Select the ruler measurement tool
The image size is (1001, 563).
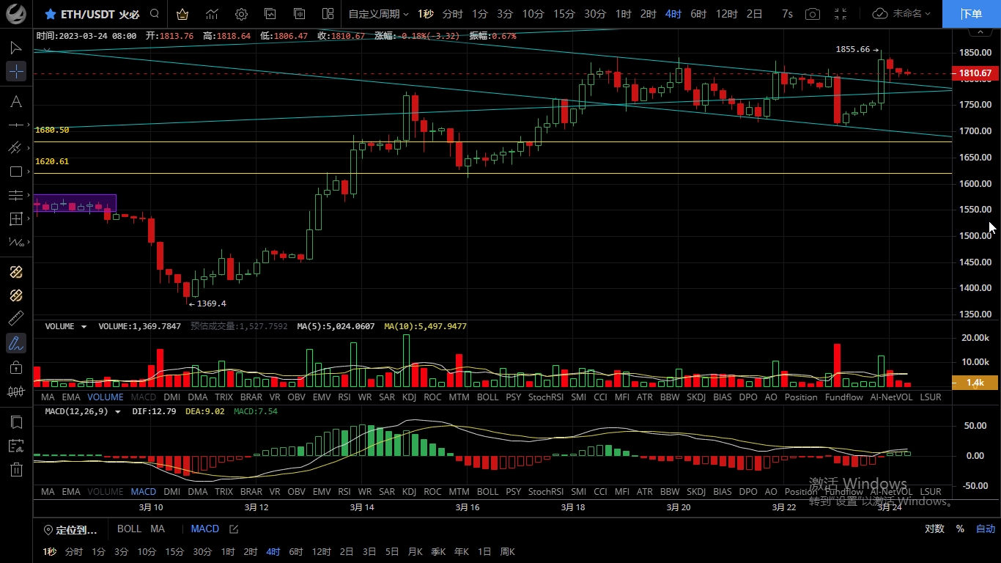coord(15,319)
